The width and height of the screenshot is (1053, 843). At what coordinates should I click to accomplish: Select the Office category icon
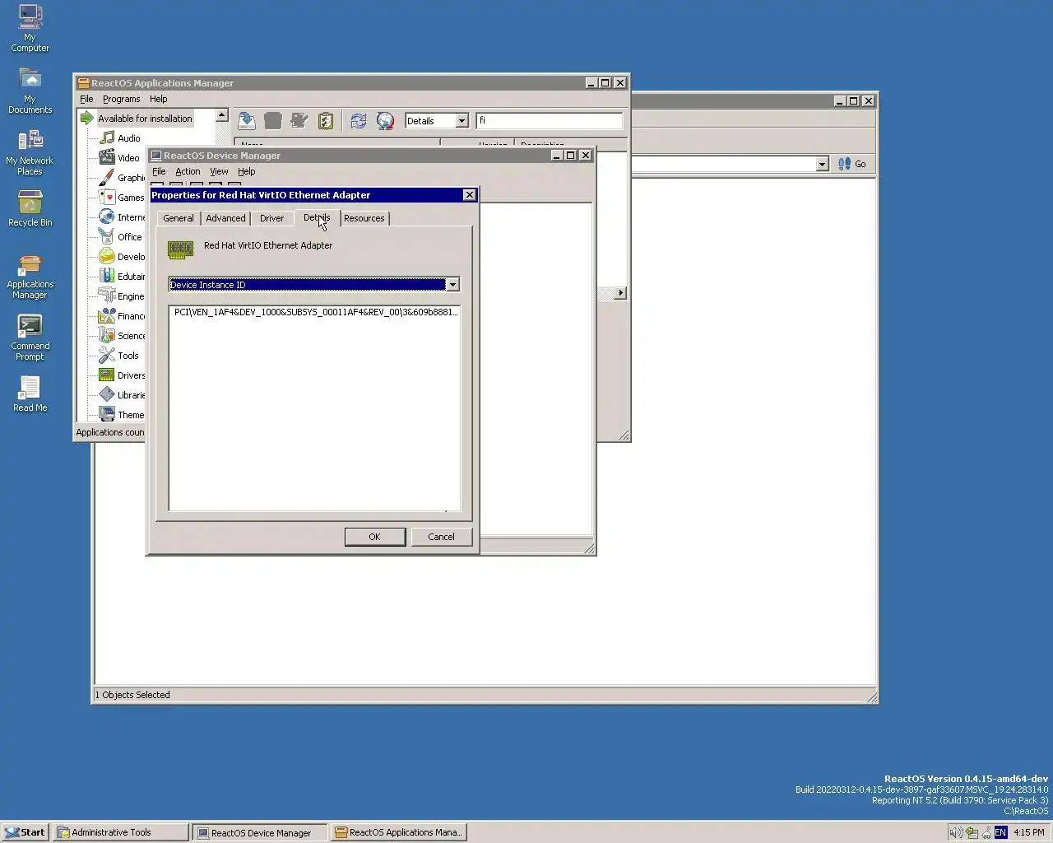click(107, 237)
